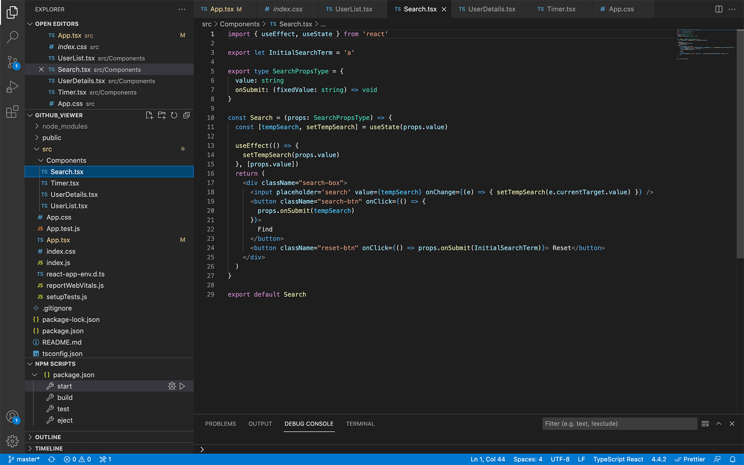The image size is (744, 465).
Task: Close the Search.tsx editor tab
Action: tap(444, 9)
